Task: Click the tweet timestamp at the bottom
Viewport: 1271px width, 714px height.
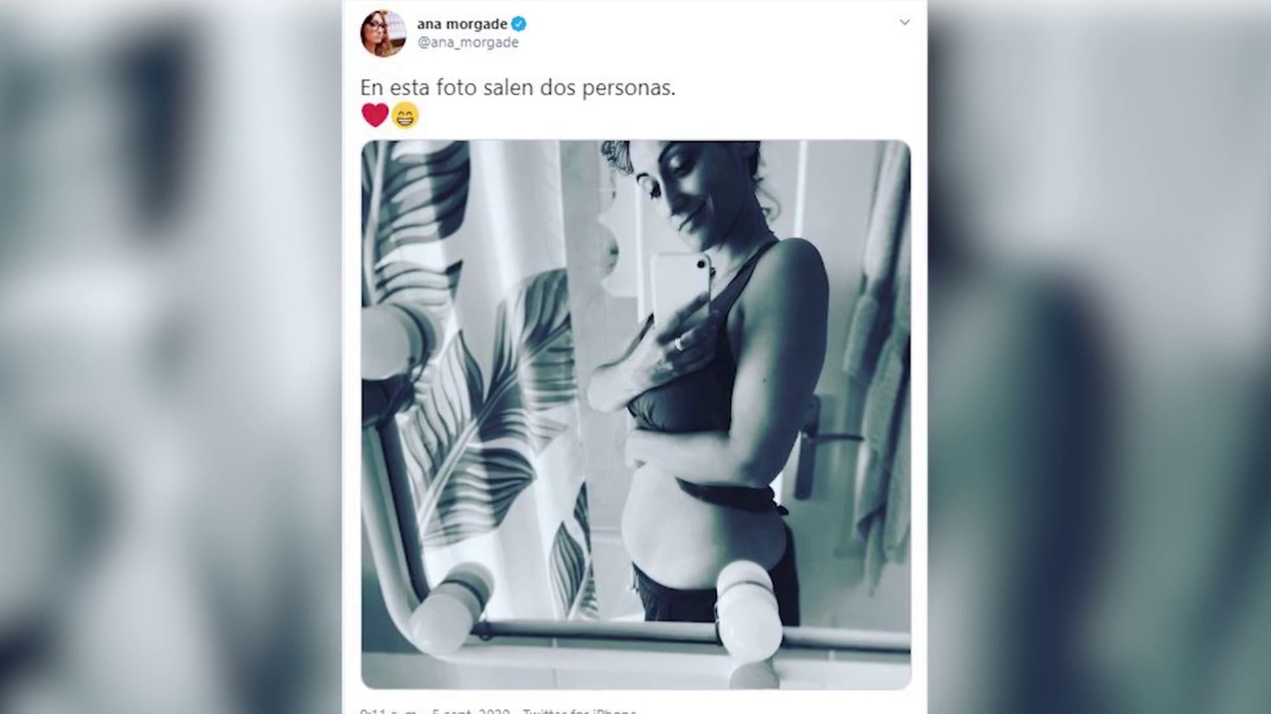Action: pyautogui.click(x=434, y=711)
